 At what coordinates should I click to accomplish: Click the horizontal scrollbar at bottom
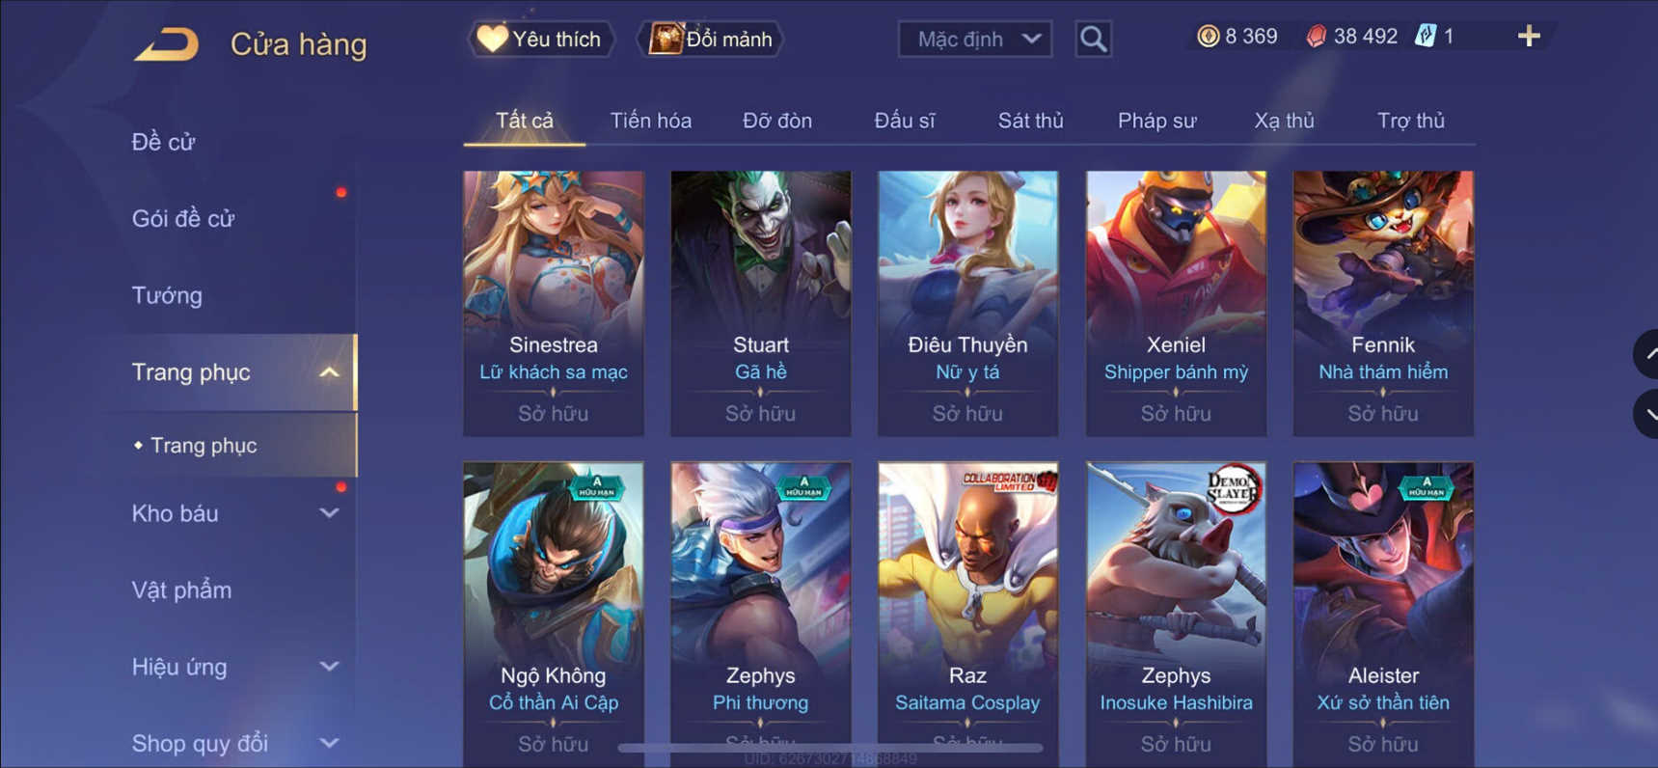tap(830, 747)
